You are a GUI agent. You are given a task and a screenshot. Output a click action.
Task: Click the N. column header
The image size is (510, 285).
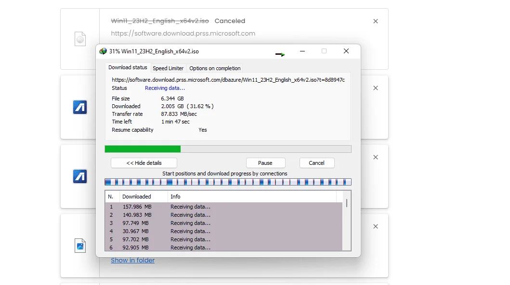point(112,197)
